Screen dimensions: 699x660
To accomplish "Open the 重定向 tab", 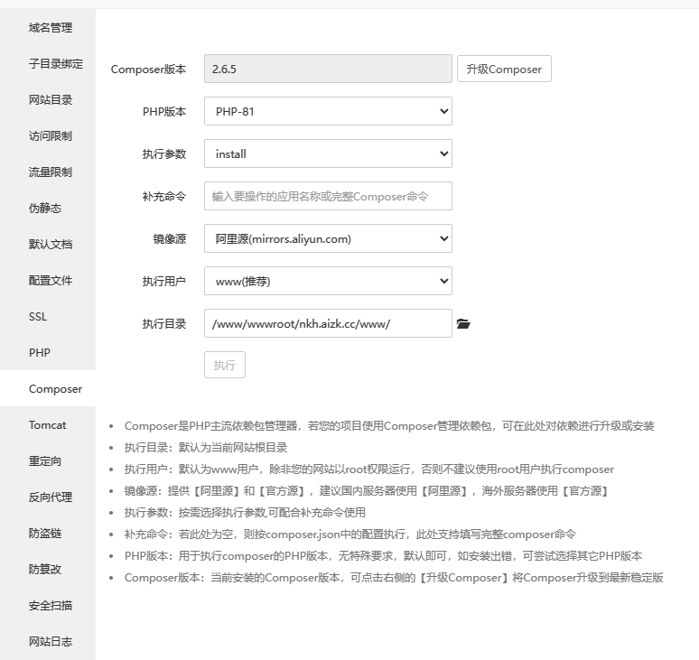I will [48, 460].
